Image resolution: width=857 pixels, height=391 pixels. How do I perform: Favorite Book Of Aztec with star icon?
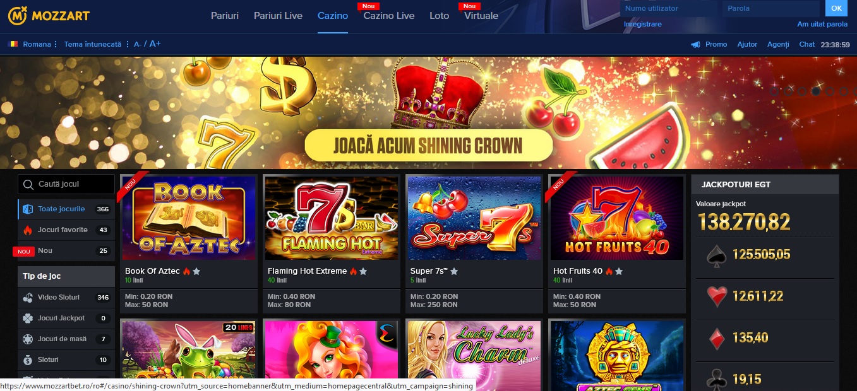[x=196, y=271]
